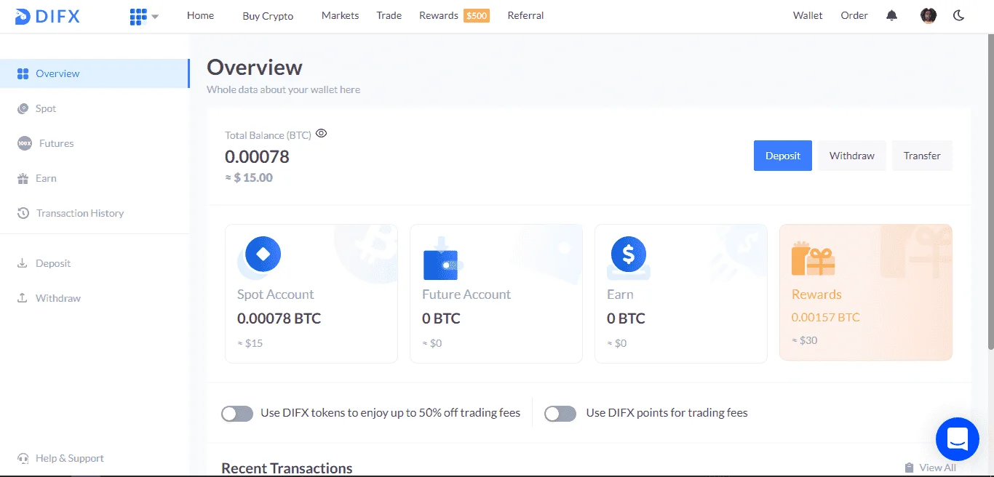
Task: Click View All recent transactions
Action: point(937,468)
